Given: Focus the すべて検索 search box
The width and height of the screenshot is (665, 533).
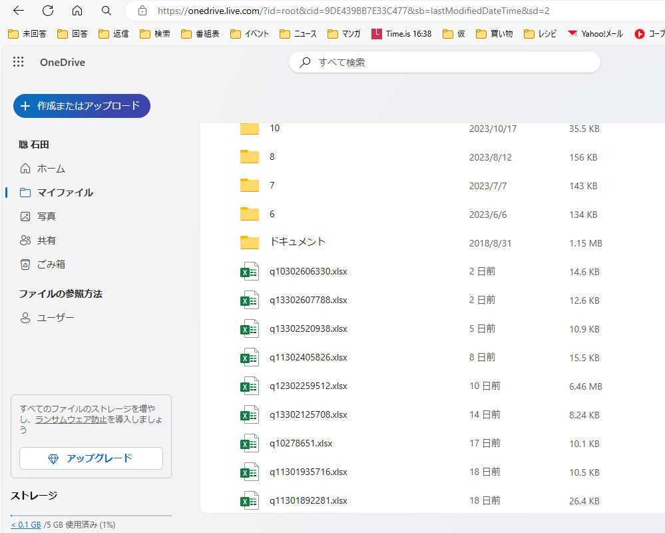Looking at the screenshot, I should point(445,63).
